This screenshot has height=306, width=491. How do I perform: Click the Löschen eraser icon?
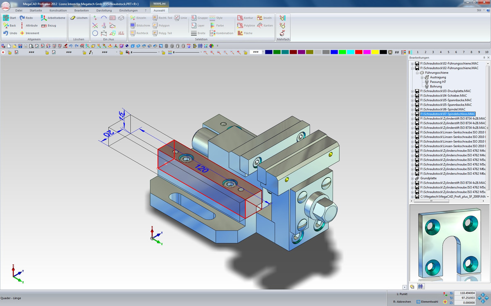[72, 18]
